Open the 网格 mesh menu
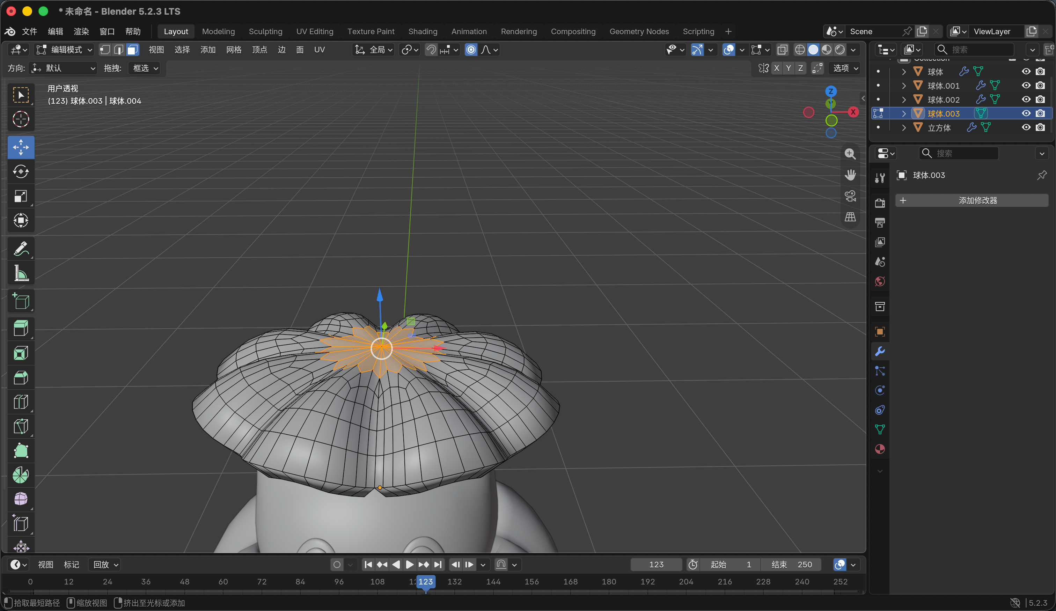 (x=234, y=50)
